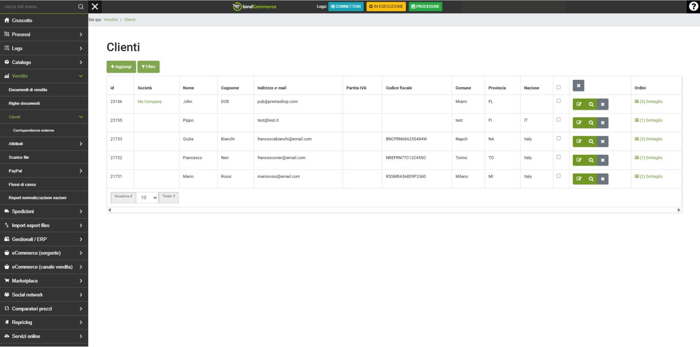View details icon for Francesco Neri
Screen dimensions: 700x347
pos(591,160)
